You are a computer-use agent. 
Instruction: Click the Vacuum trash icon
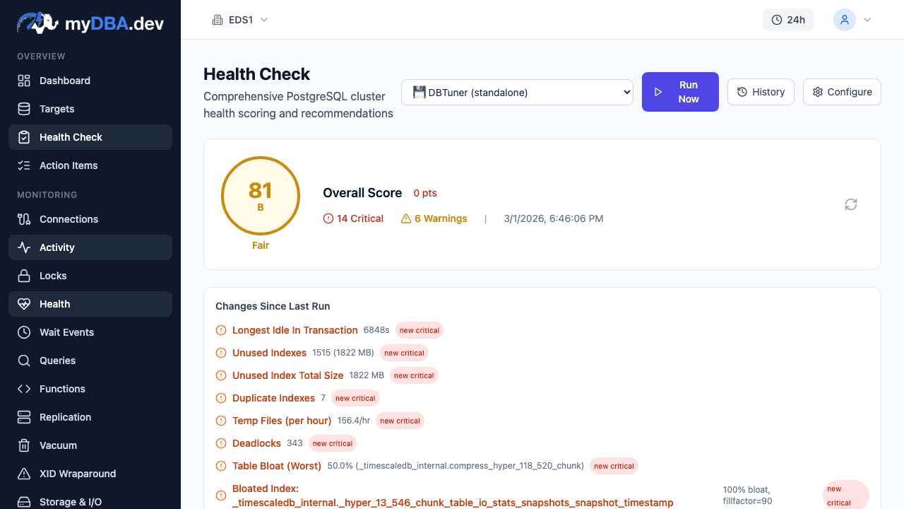coord(24,445)
